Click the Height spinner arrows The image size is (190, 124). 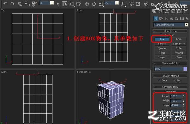[184, 105]
